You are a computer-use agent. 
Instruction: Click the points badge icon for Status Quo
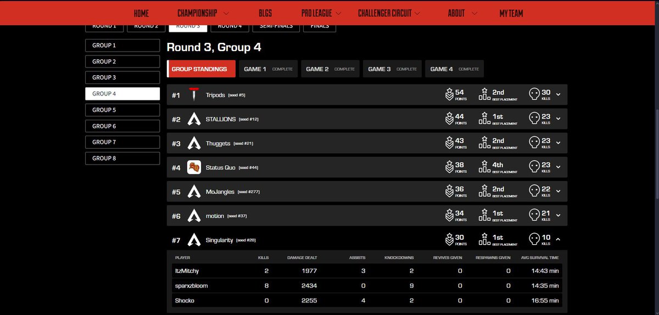(449, 167)
